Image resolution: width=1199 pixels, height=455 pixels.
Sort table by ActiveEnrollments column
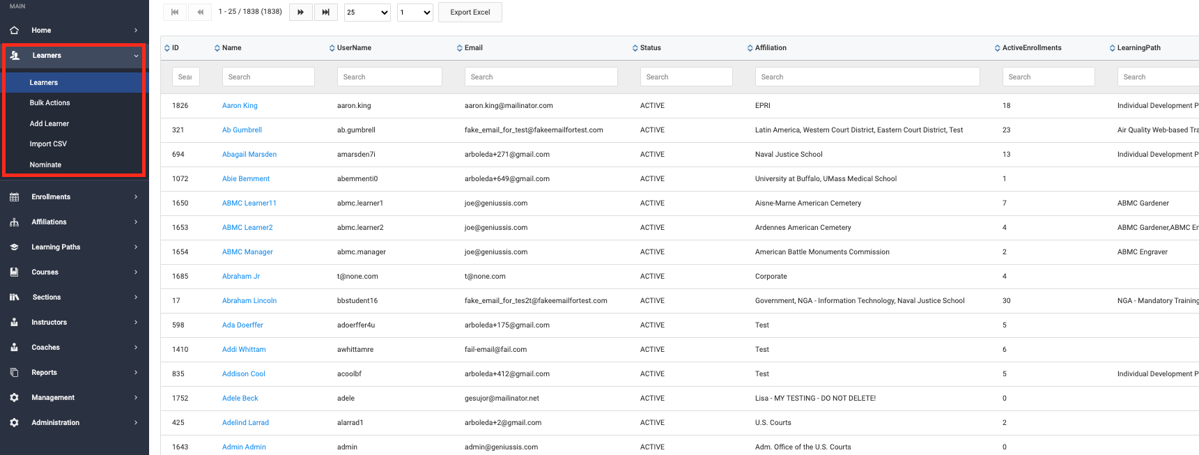click(1031, 48)
